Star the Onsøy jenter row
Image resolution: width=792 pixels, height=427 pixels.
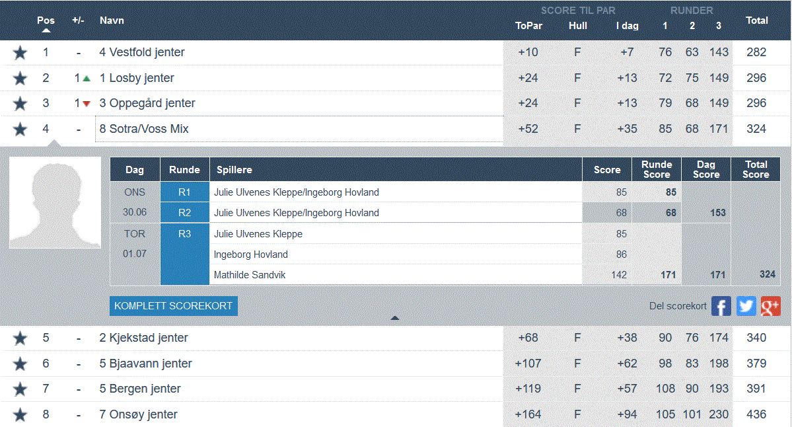(x=20, y=415)
